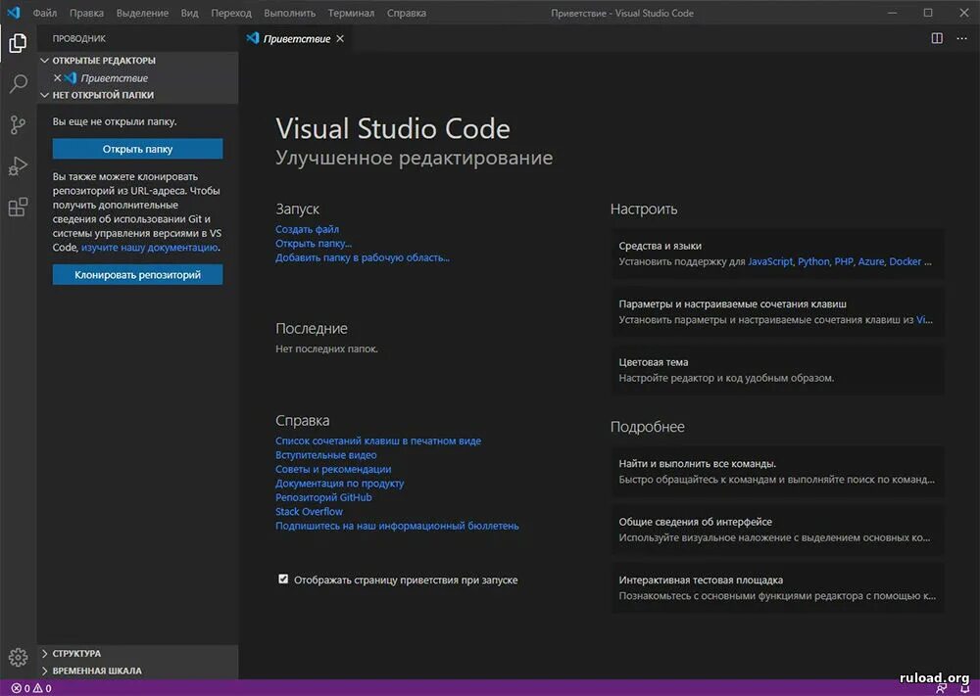980x696 pixels.
Task: Click the 'Открыть папку' button
Action: (x=137, y=149)
